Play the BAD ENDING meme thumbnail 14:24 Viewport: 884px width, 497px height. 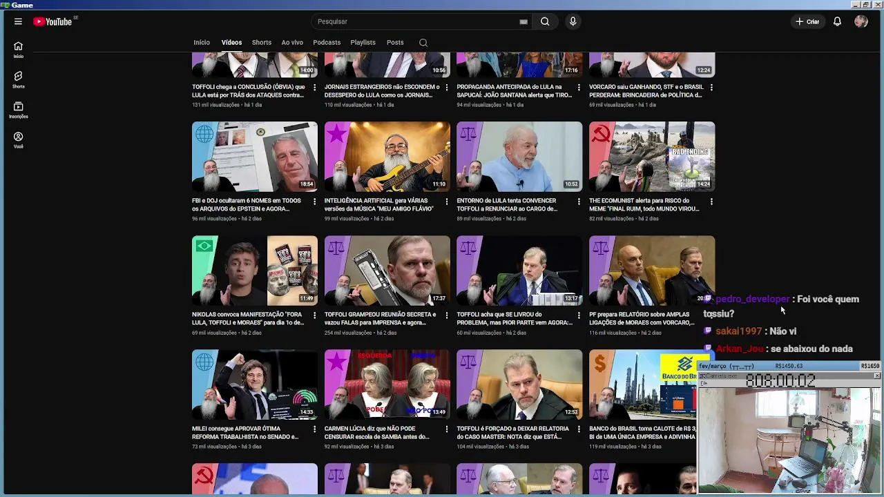pos(652,157)
